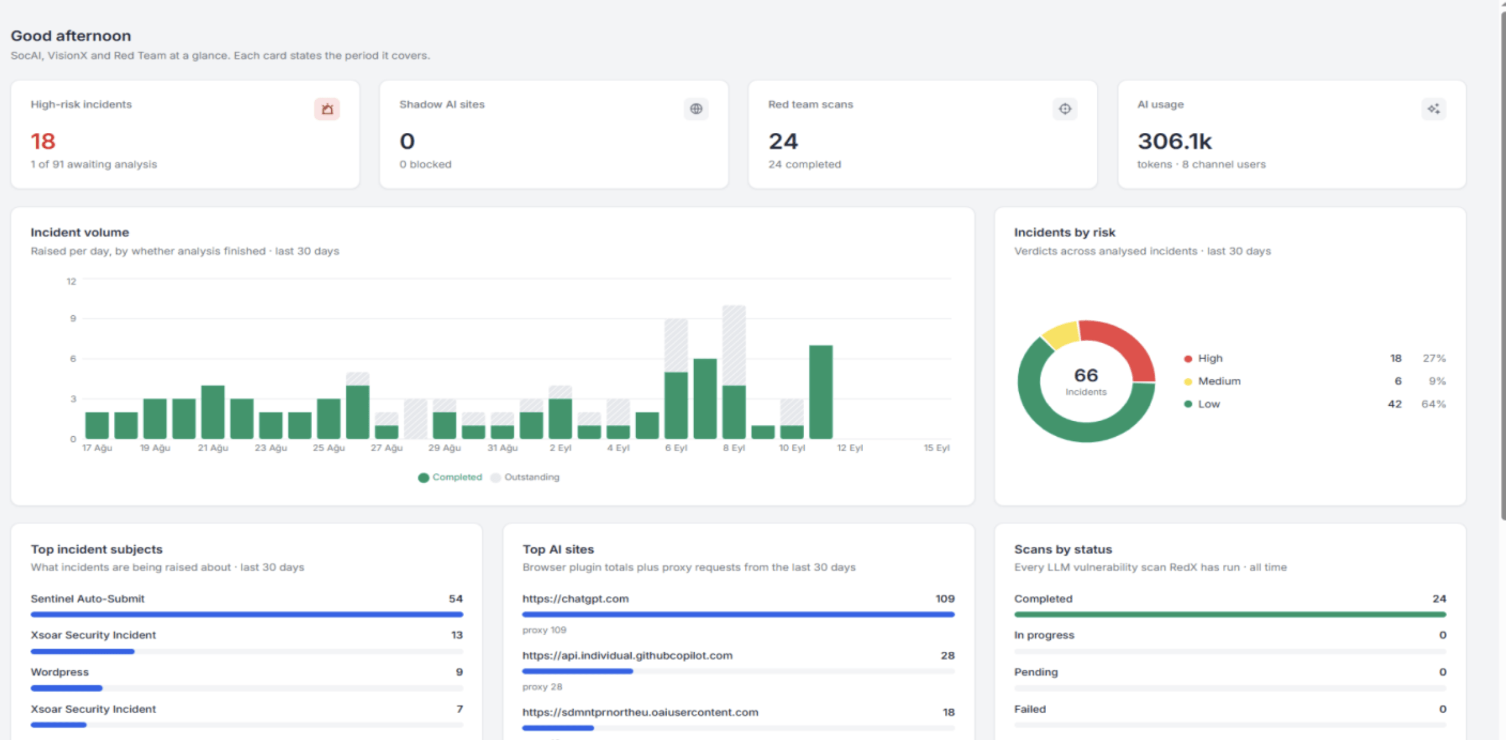Click the 6 Eyl bar in chart
This screenshot has height=740, width=1506.
[x=676, y=379]
